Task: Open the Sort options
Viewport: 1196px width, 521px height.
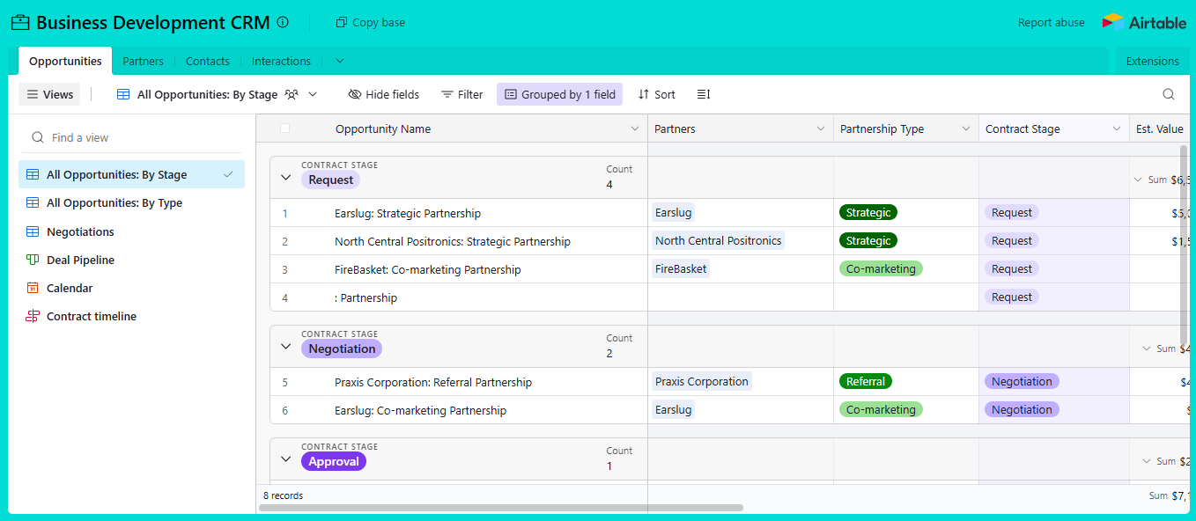Action: (x=657, y=94)
